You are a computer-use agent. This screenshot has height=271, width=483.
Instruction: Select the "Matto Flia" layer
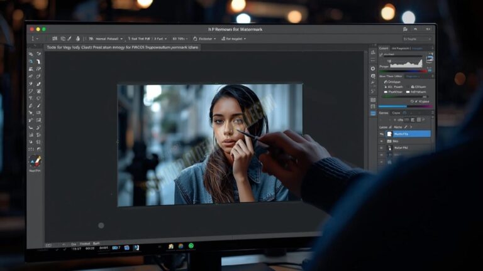(408, 134)
